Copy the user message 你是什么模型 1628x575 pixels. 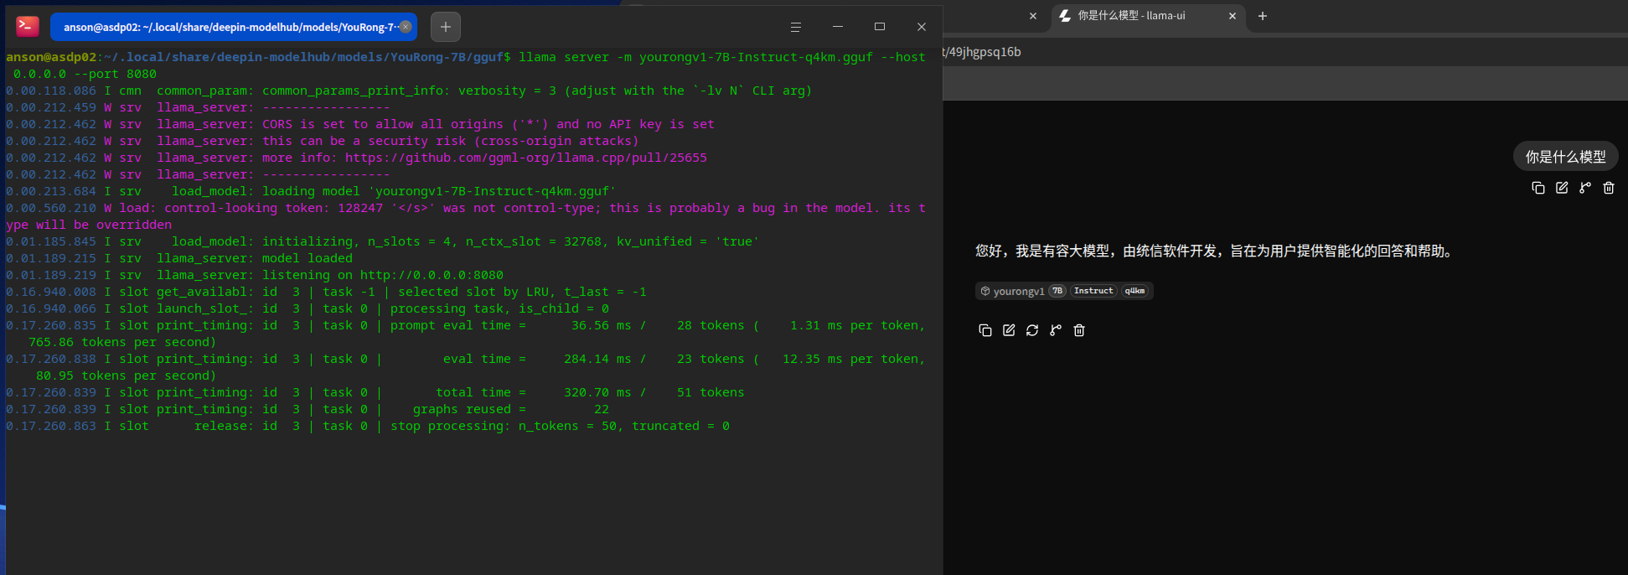(1538, 188)
